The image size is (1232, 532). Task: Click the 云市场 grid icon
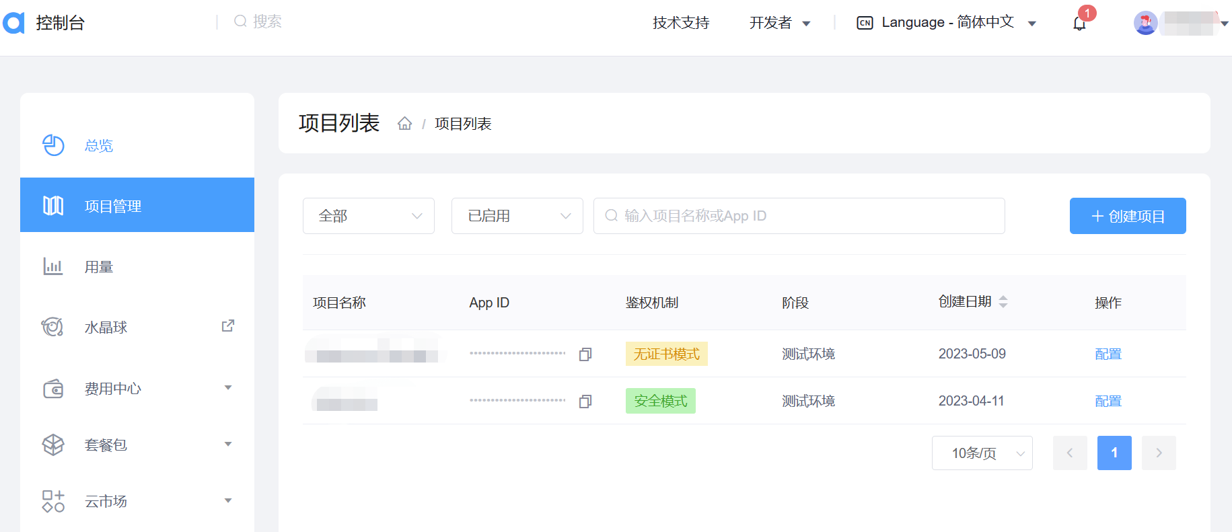(x=53, y=501)
